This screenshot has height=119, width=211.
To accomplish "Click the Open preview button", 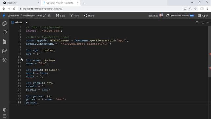I will coord(203,16).
